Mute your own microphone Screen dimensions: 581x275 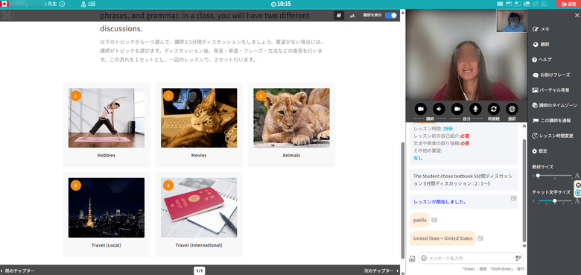point(475,109)
